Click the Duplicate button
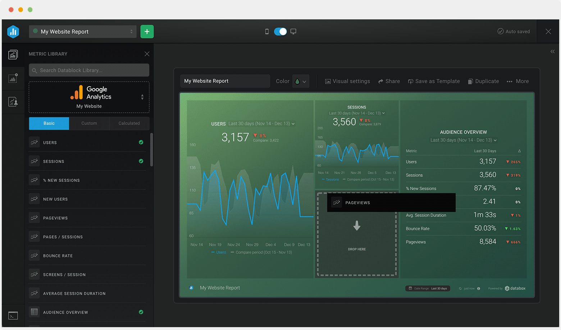Screen dimensions: 561x330 483,81
